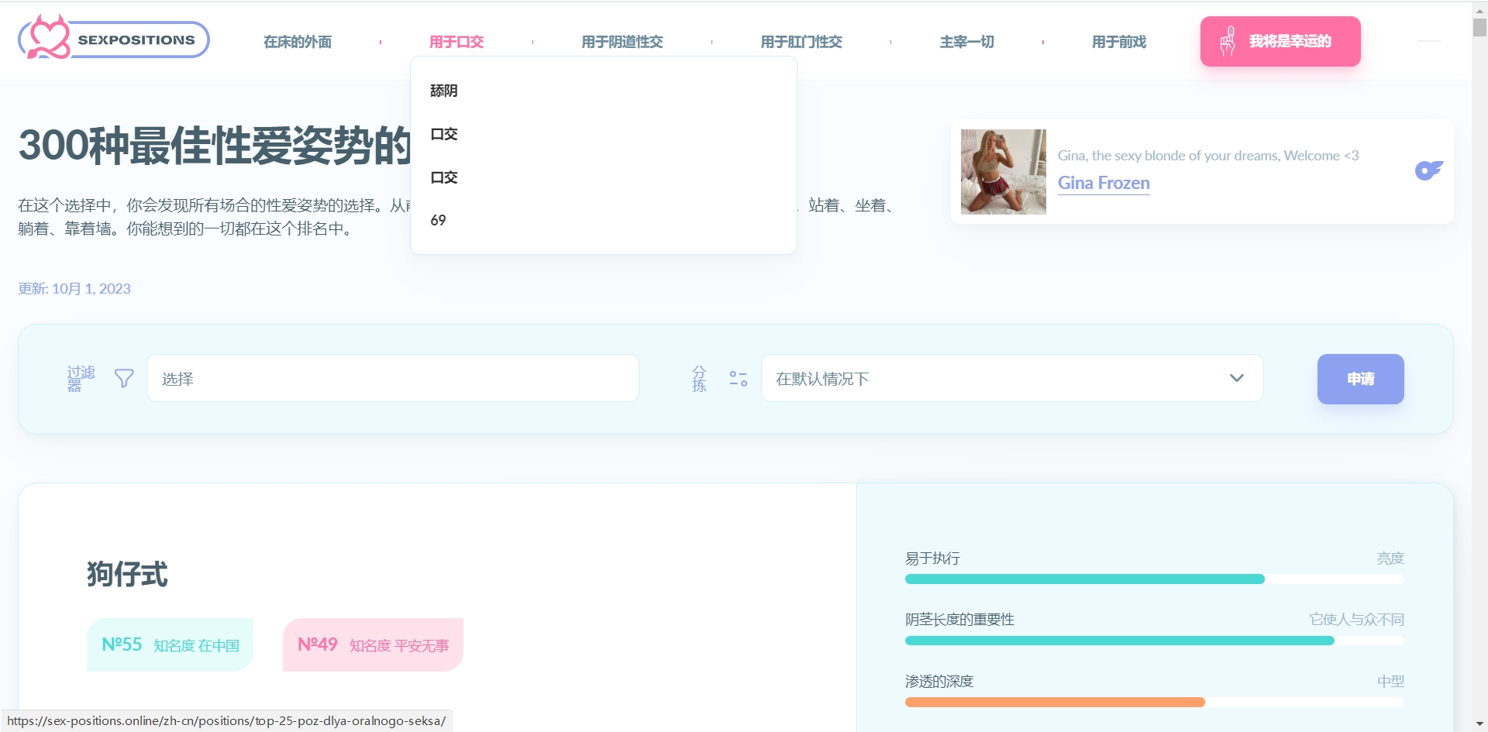Click the funnel filter icon
The image size is (1488, 732).
coord(124,378)
